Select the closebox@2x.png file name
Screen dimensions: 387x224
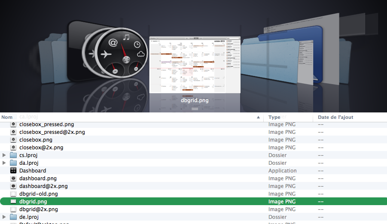click(41, 147)
